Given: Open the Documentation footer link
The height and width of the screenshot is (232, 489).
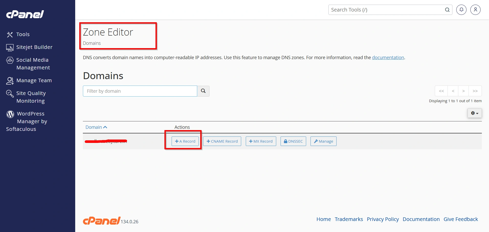Looking at the screenshot, I should pos(421,219).
